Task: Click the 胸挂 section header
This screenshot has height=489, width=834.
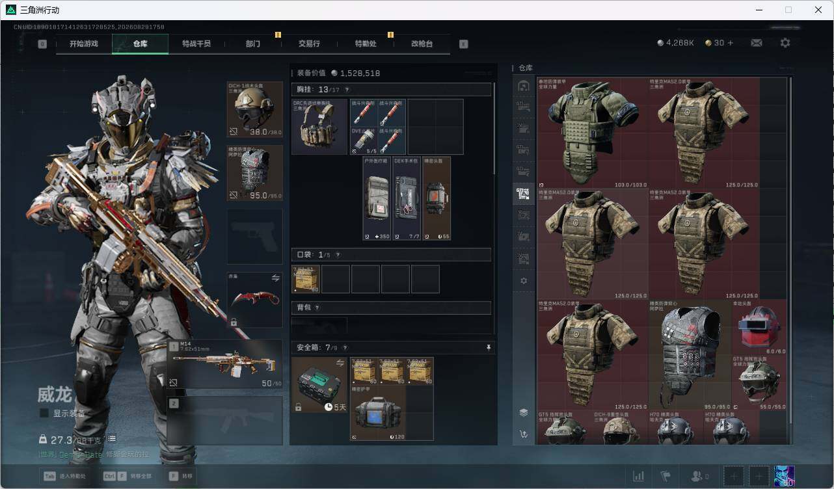Action: [x=392, y=90]
